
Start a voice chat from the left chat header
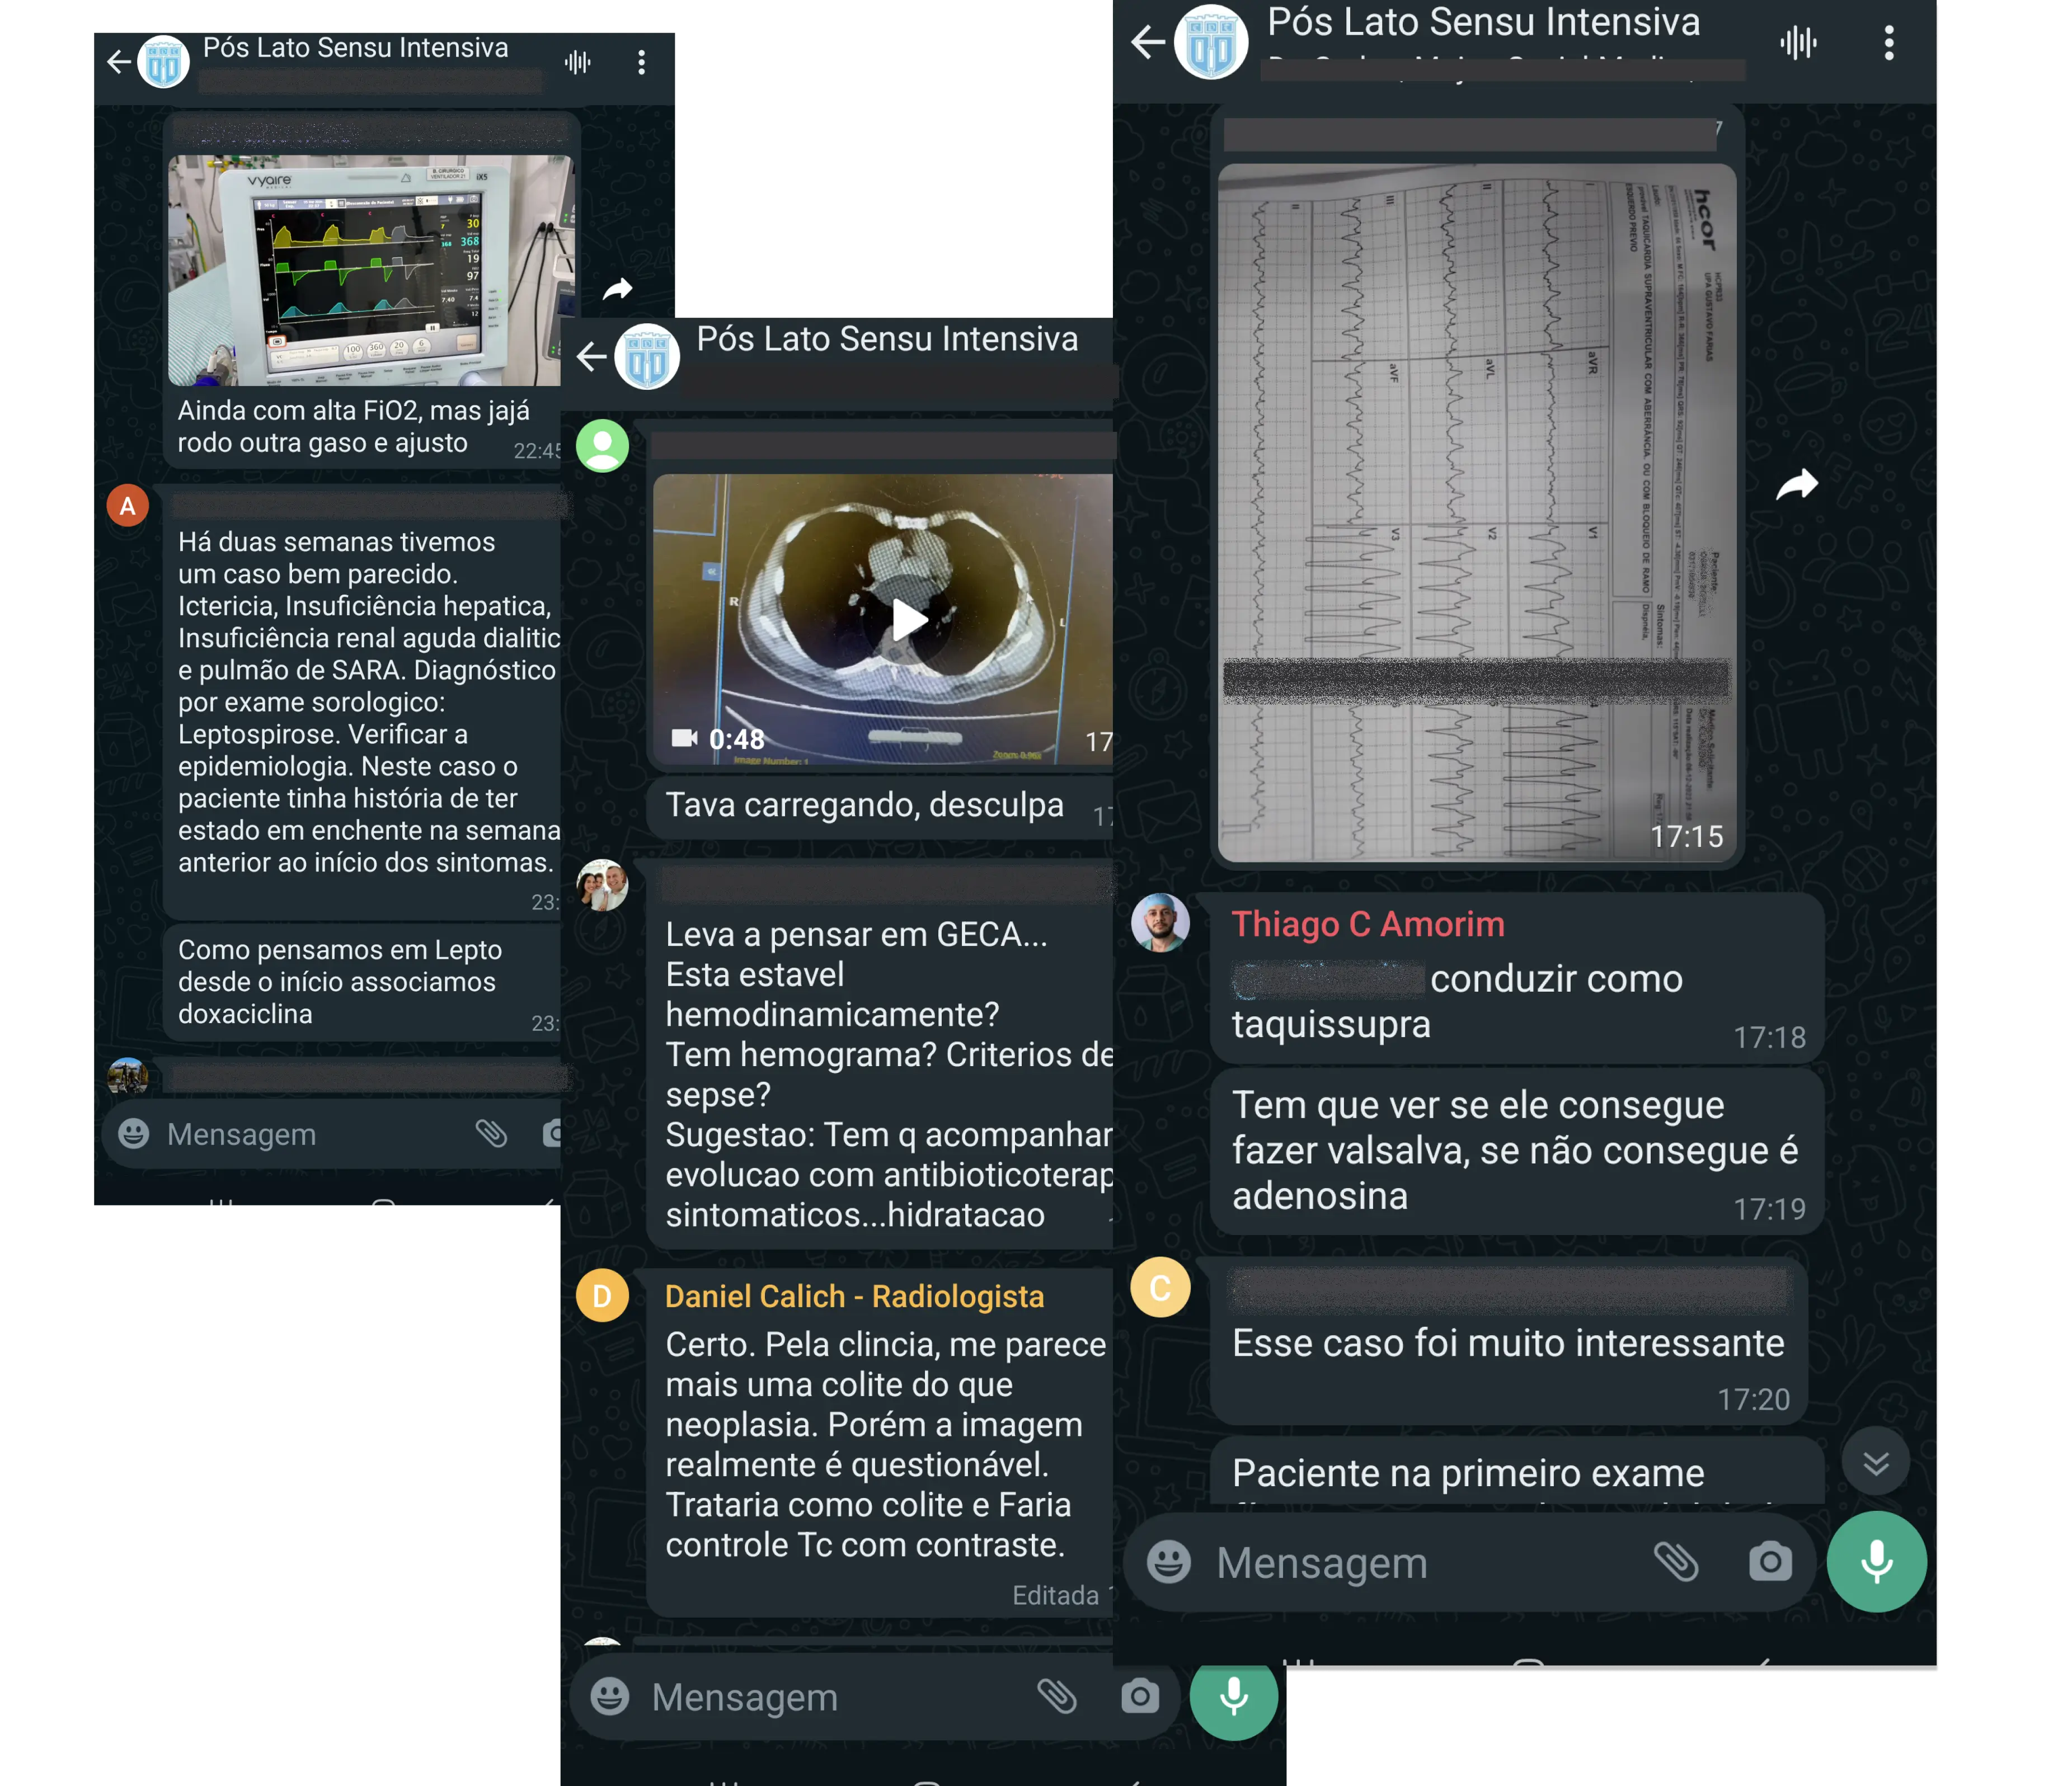578,63
